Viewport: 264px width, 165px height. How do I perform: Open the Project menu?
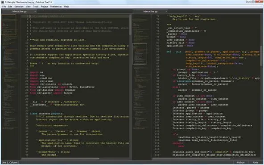[44, 7]
